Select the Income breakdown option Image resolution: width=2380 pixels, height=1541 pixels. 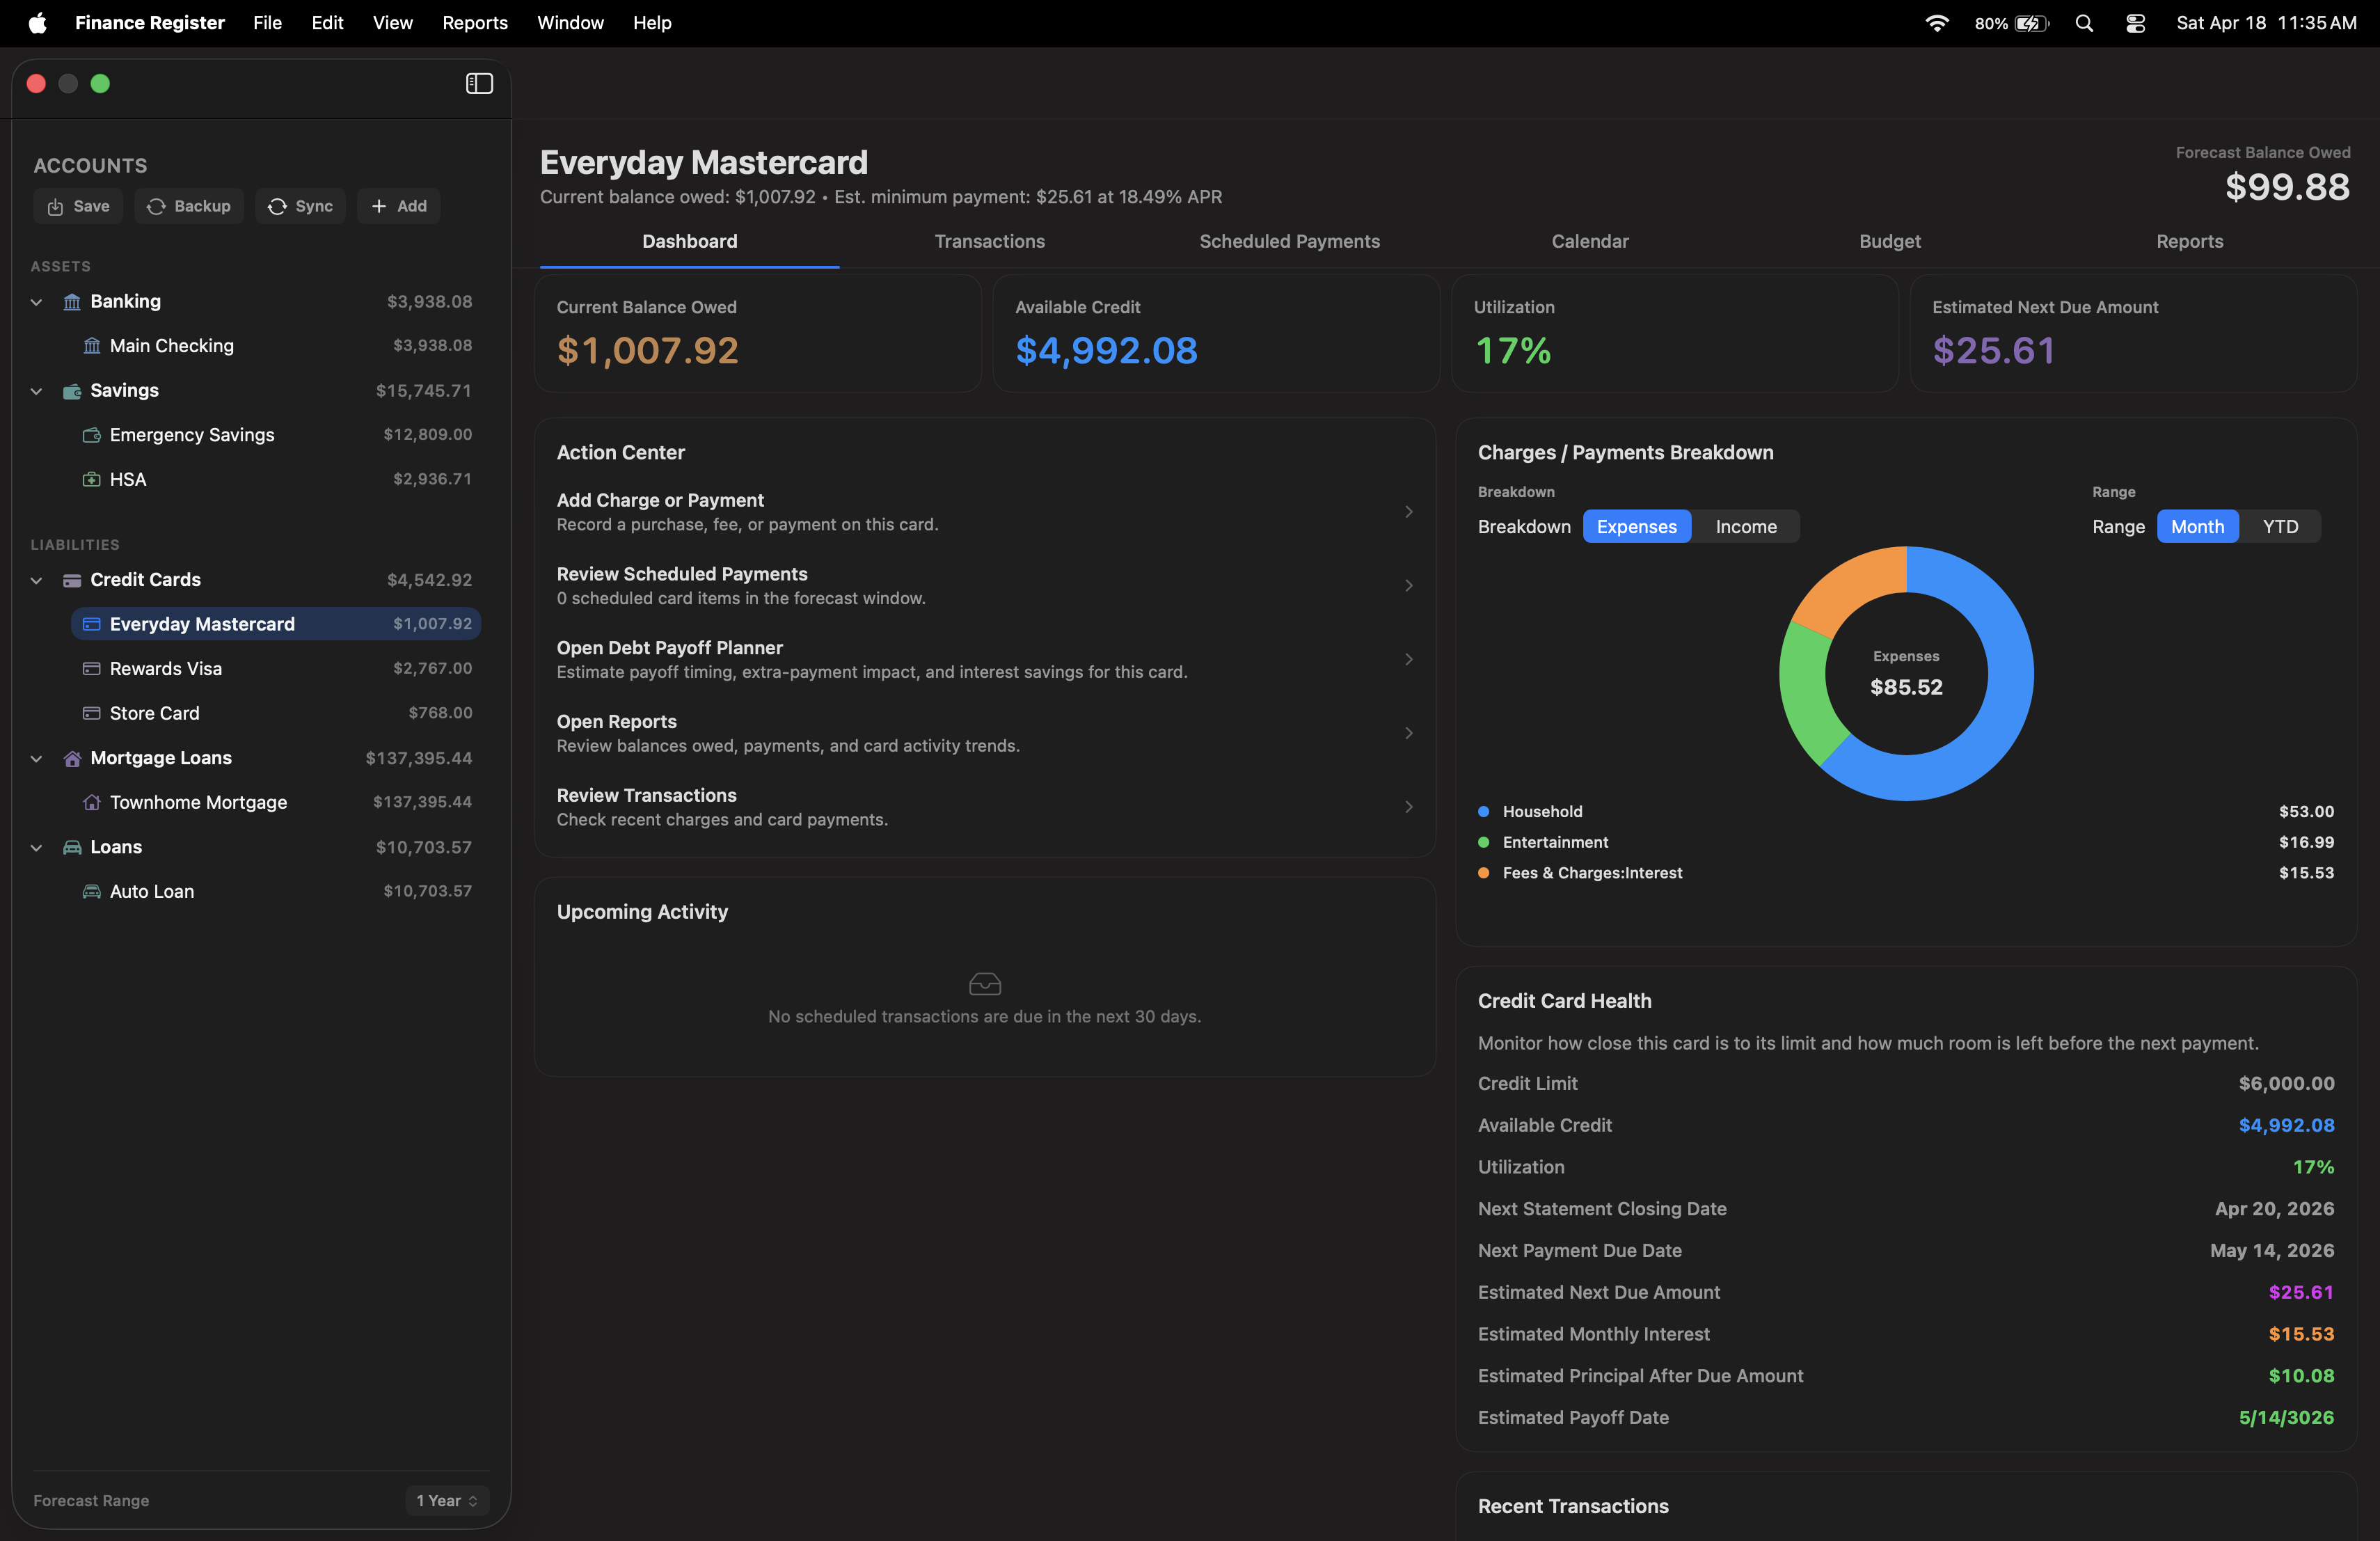[x=1746, y=527]
